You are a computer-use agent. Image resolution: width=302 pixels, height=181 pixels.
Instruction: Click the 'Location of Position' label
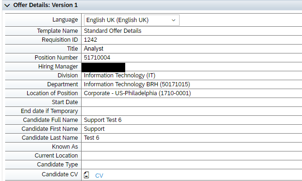pyautogui.click(x=52, y=93)
